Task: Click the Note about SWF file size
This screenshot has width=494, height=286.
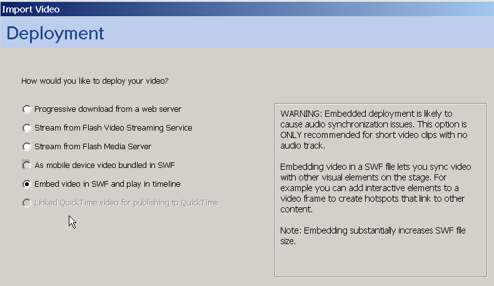Action: [373, 235]
